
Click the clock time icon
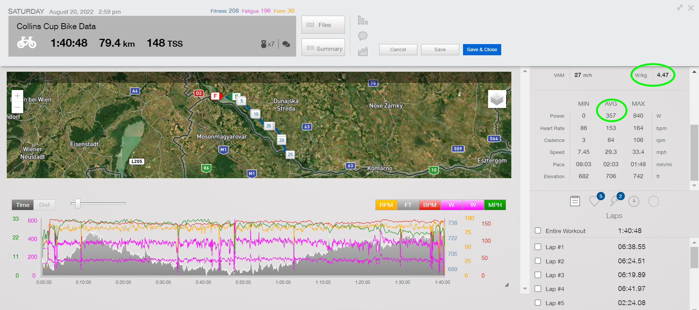pyautogui.click(x=633, y=201)
